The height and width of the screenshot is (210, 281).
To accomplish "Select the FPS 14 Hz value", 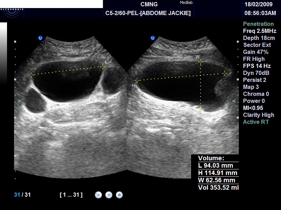I will pyautogui.click(x=257, y=66).
